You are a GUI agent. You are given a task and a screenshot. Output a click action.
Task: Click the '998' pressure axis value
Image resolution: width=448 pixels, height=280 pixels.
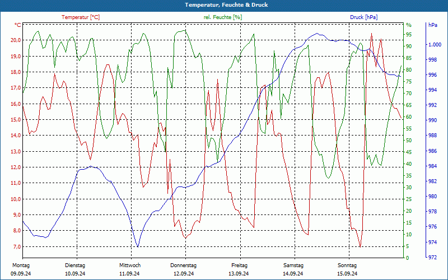(x=433, y=60)
